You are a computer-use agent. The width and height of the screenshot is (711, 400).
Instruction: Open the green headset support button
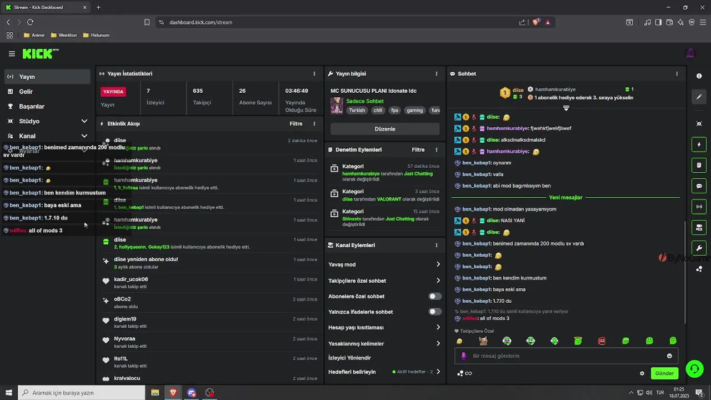click(694, 368)
